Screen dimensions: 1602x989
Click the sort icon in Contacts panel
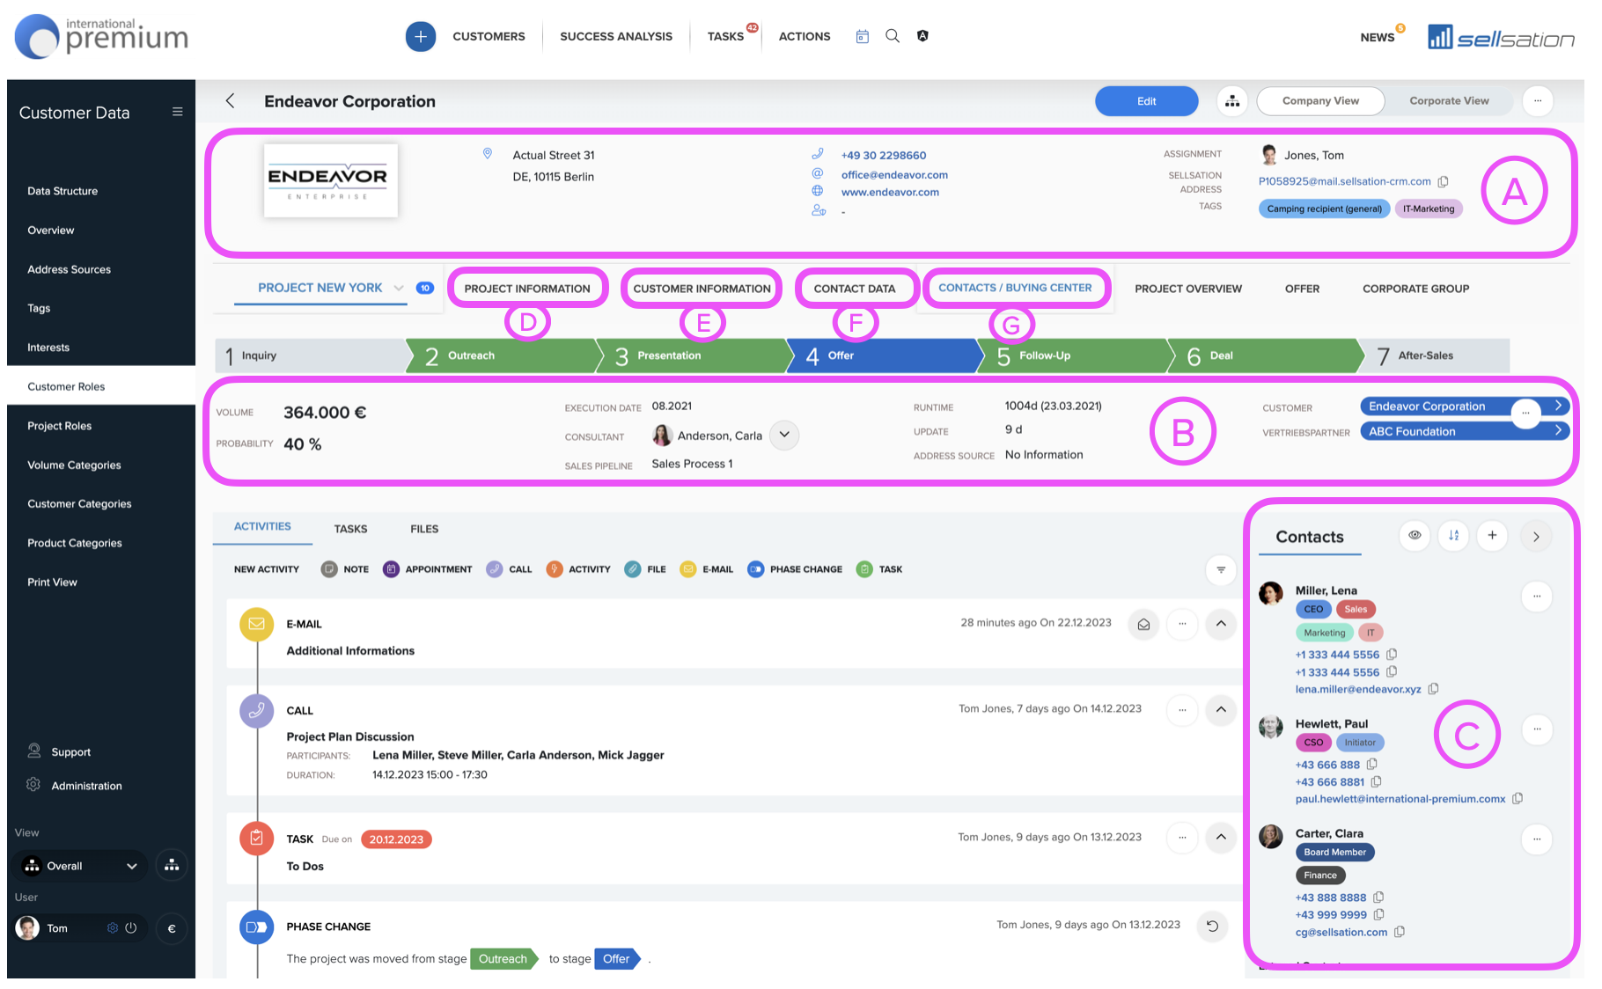click(1453, 536)
